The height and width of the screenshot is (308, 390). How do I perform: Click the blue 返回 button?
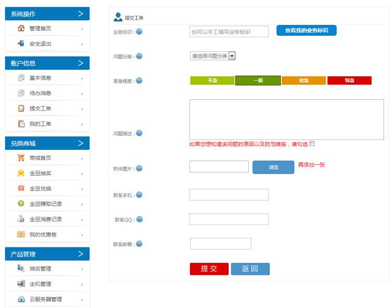[250, 269]
